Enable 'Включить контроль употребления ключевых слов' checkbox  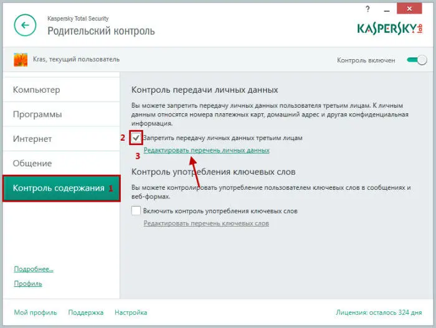click(136, 211)
